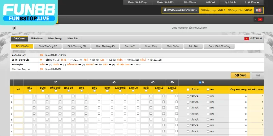
Task: Check 2D ĐUÔI column header checkbox
Action: [43, 91]
